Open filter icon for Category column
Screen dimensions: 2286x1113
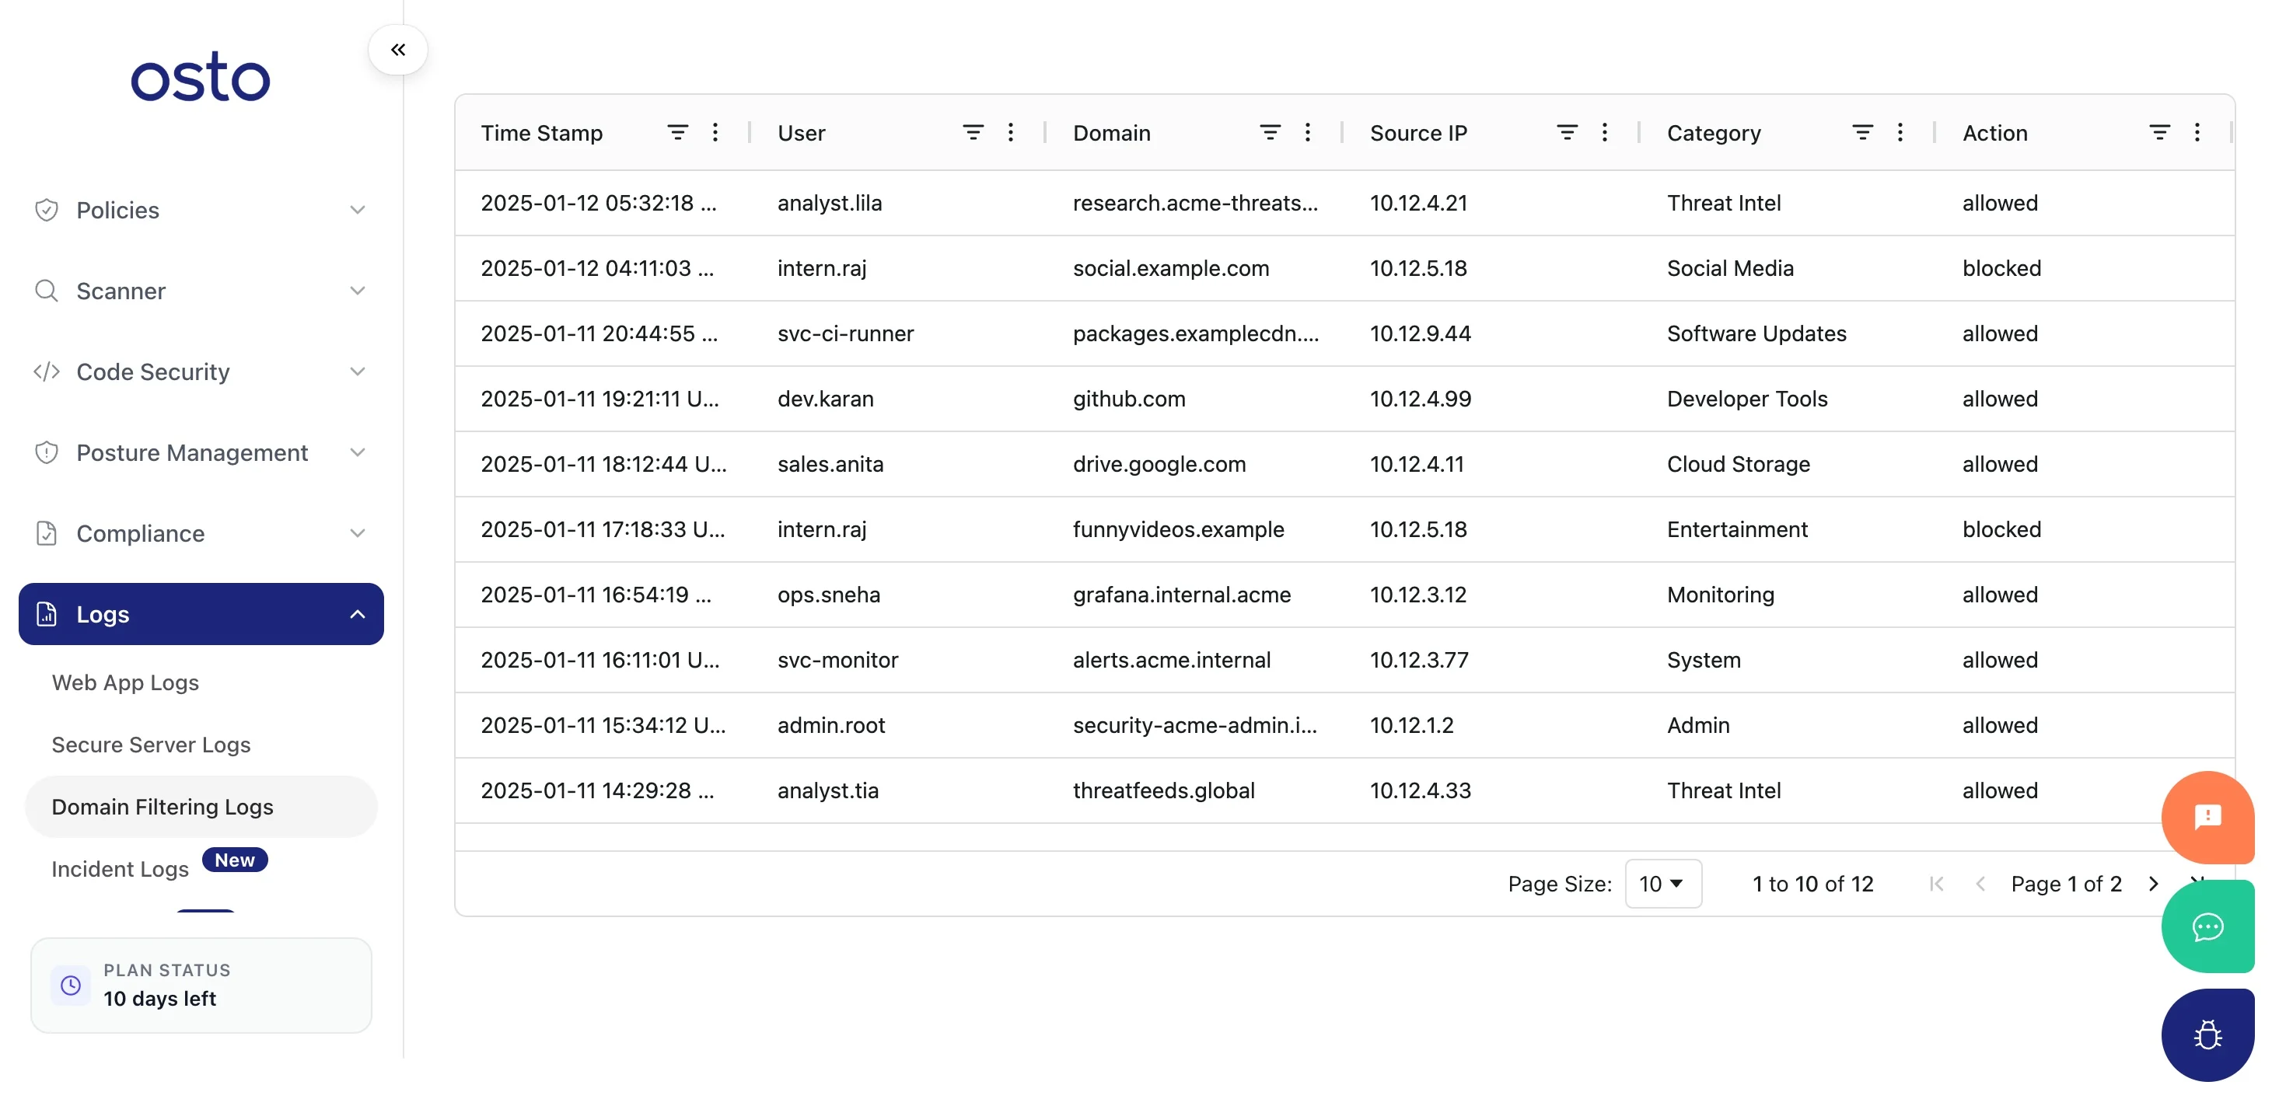1863,132
